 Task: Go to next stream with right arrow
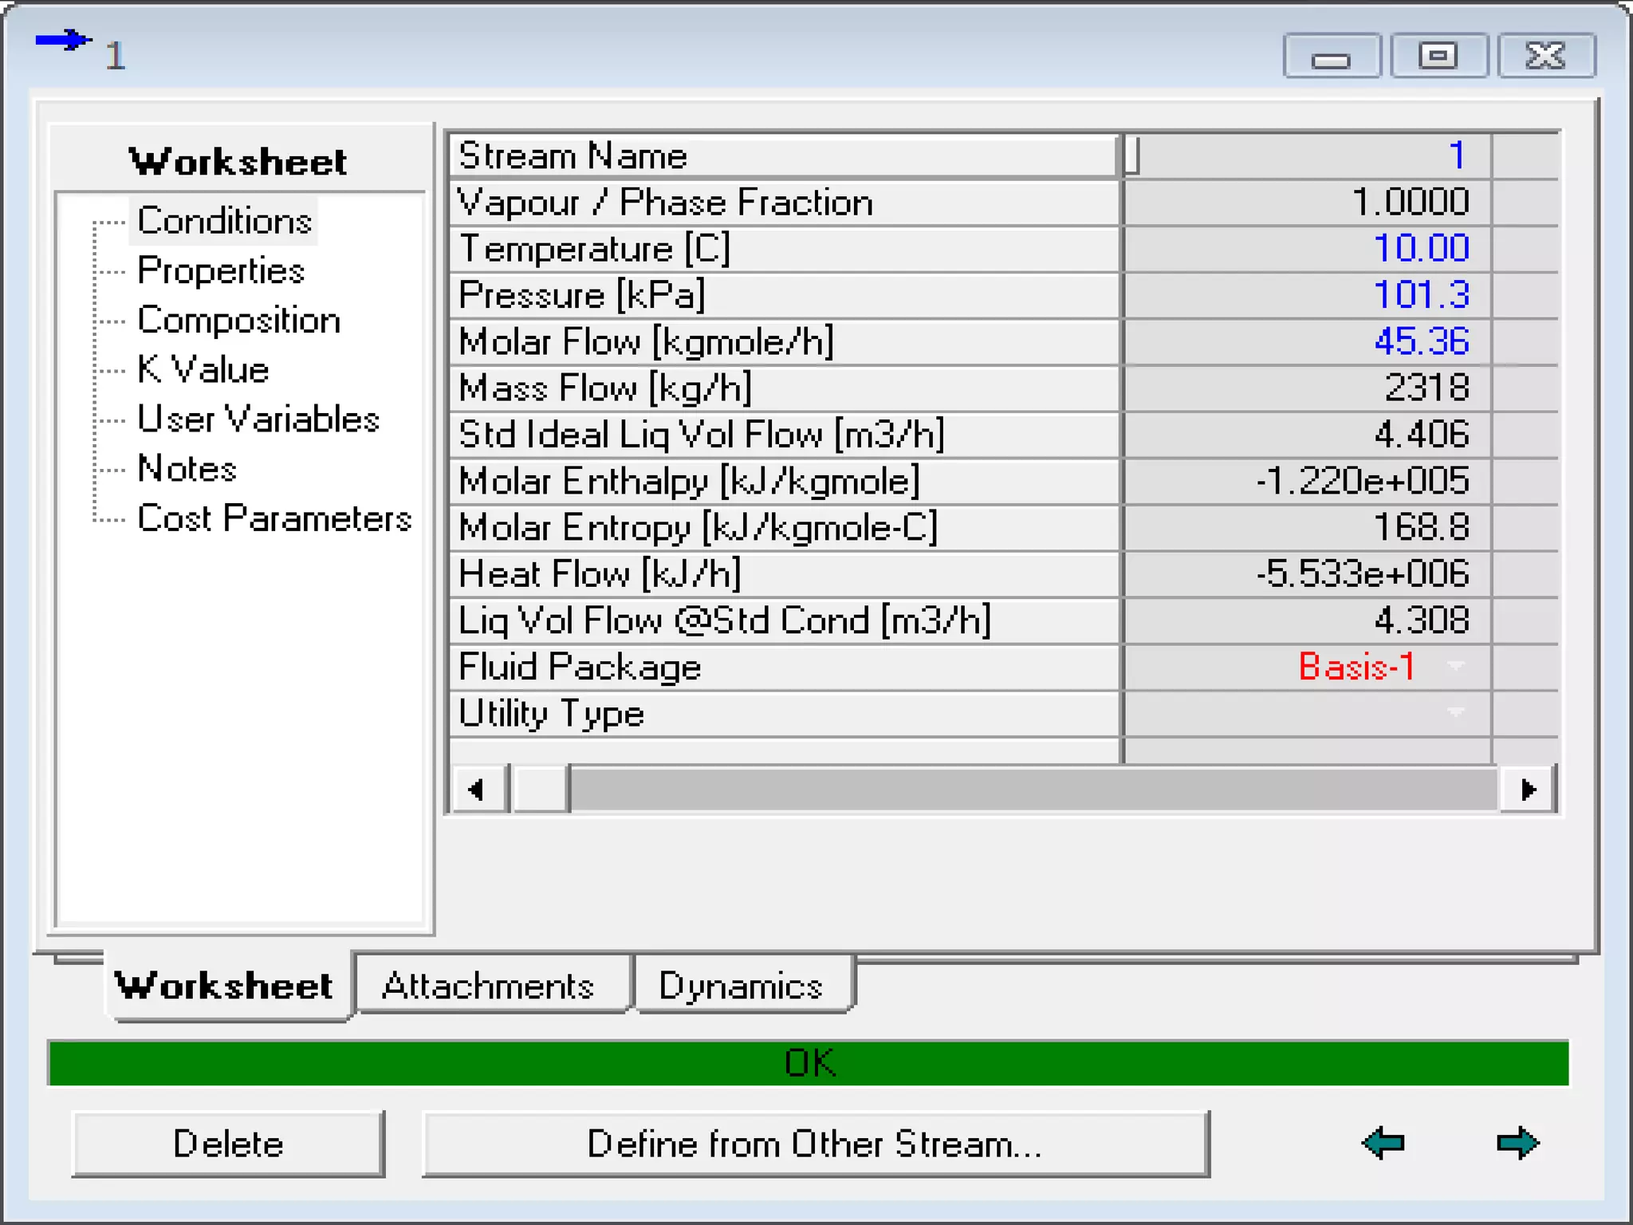coord(1517,1143)
